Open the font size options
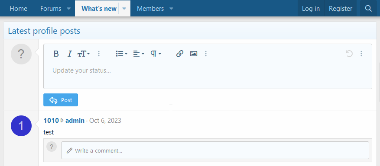Viewport: 380px width, 166px height. click(x=84, y=54)
